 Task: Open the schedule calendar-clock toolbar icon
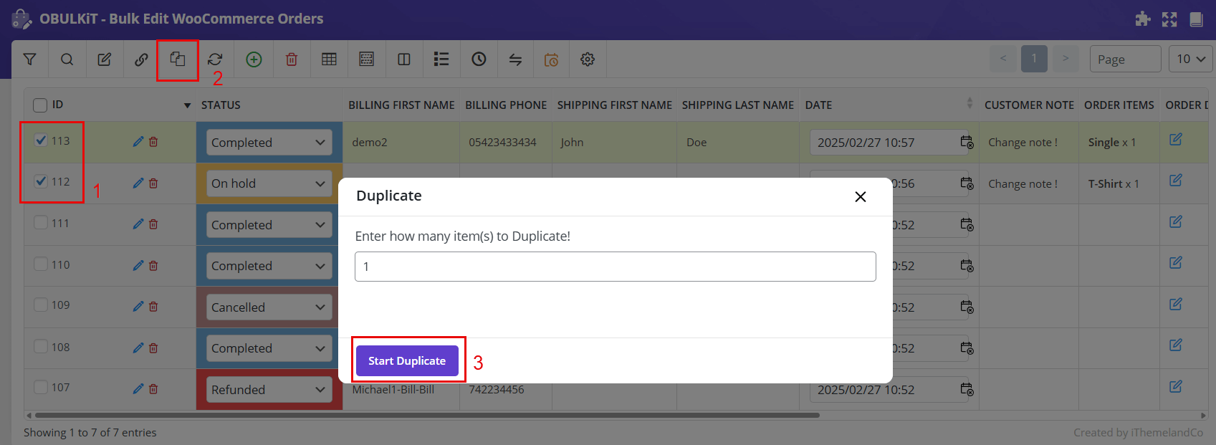click(x=551, y=59)
